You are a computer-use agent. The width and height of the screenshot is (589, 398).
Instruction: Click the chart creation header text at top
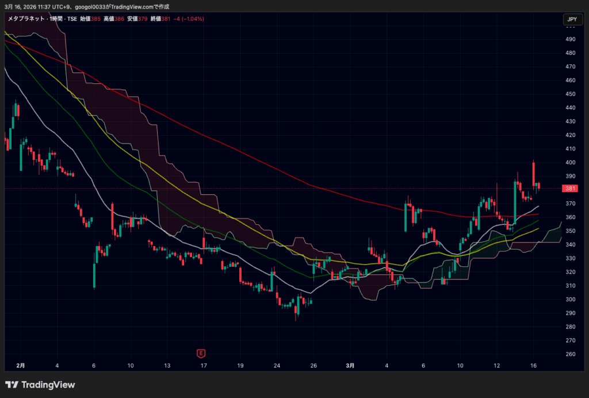click(86, 6)
